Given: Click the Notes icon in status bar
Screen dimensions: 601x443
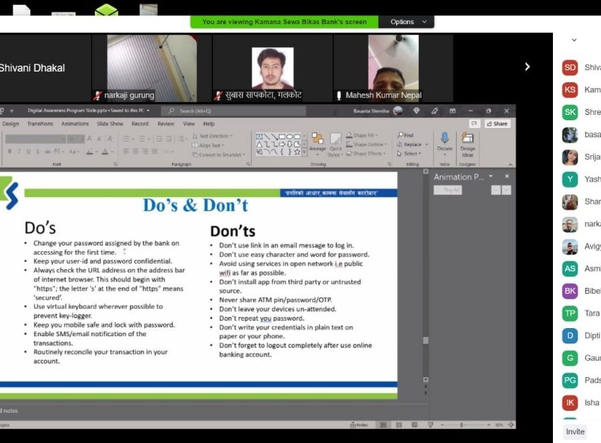Looking at the screenshot, I should click(x=359, y=425).
